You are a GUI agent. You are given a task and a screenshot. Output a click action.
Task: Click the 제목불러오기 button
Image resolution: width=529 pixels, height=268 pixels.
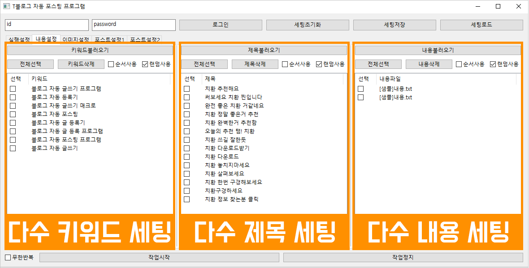tap(264, 50)
